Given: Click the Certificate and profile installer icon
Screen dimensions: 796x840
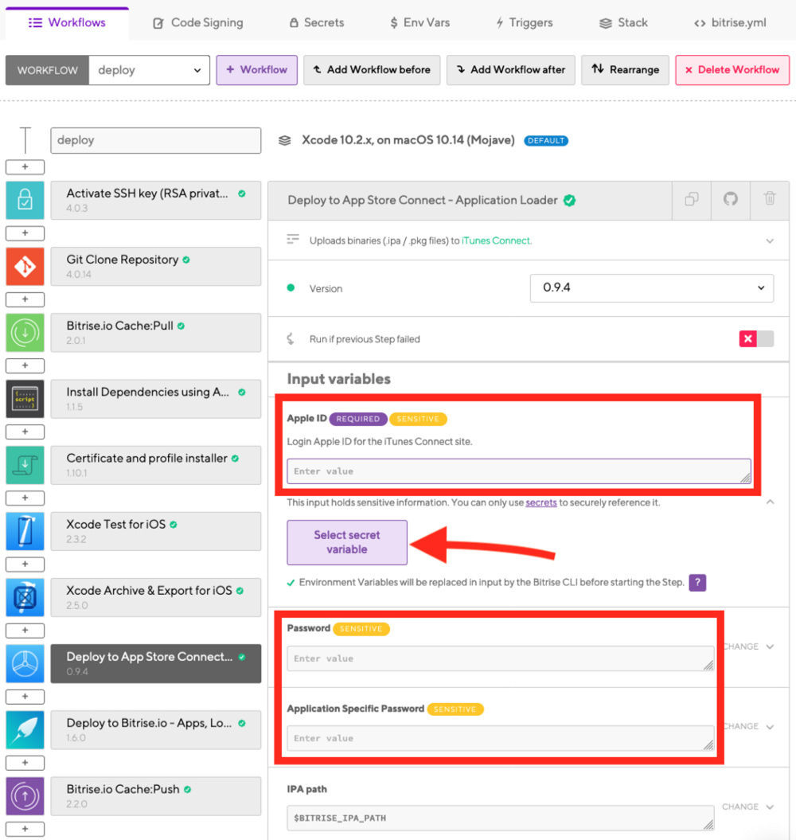Looking at the screenshot, I should click(25, 465).
